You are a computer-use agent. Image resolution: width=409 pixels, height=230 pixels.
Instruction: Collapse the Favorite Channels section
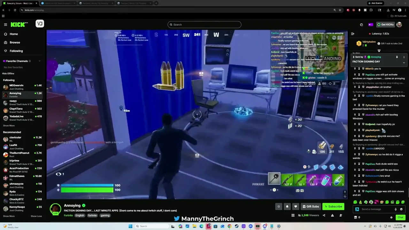tap(40, 61)
